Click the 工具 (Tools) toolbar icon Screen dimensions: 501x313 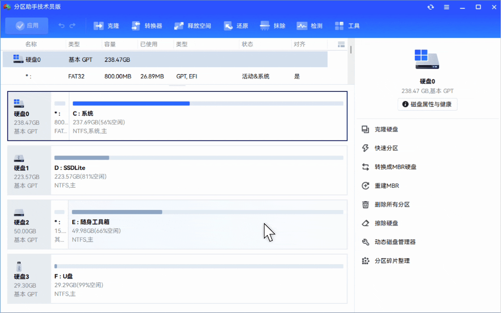coord(347,26)
